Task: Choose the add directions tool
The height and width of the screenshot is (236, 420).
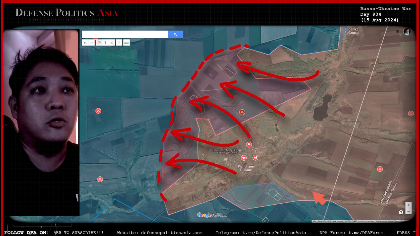Action: tap(119, 43)
